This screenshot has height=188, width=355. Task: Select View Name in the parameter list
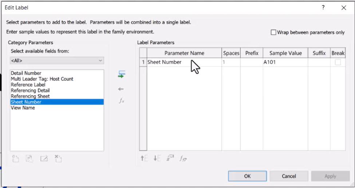click(x=23, y=108)
